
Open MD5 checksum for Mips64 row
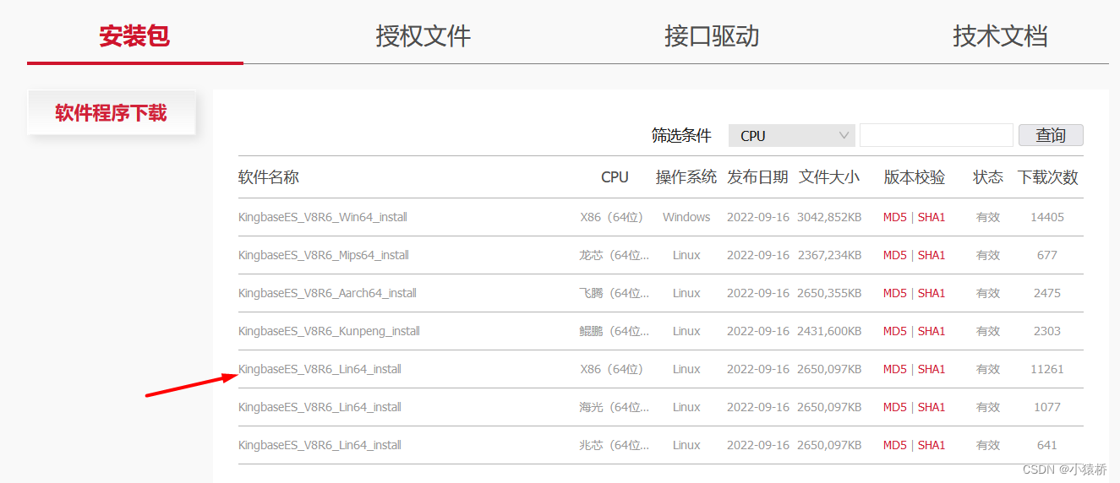pos(894,255)
